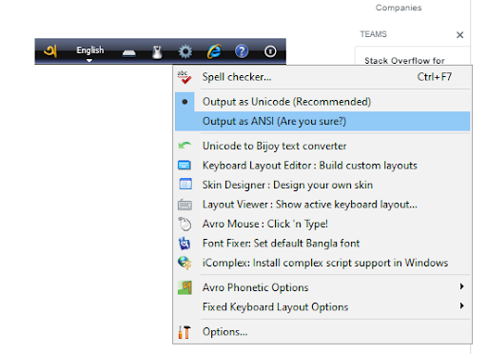
Task: Open Unicode to Bijoy text converter
Action: click(x=322, y=146)
